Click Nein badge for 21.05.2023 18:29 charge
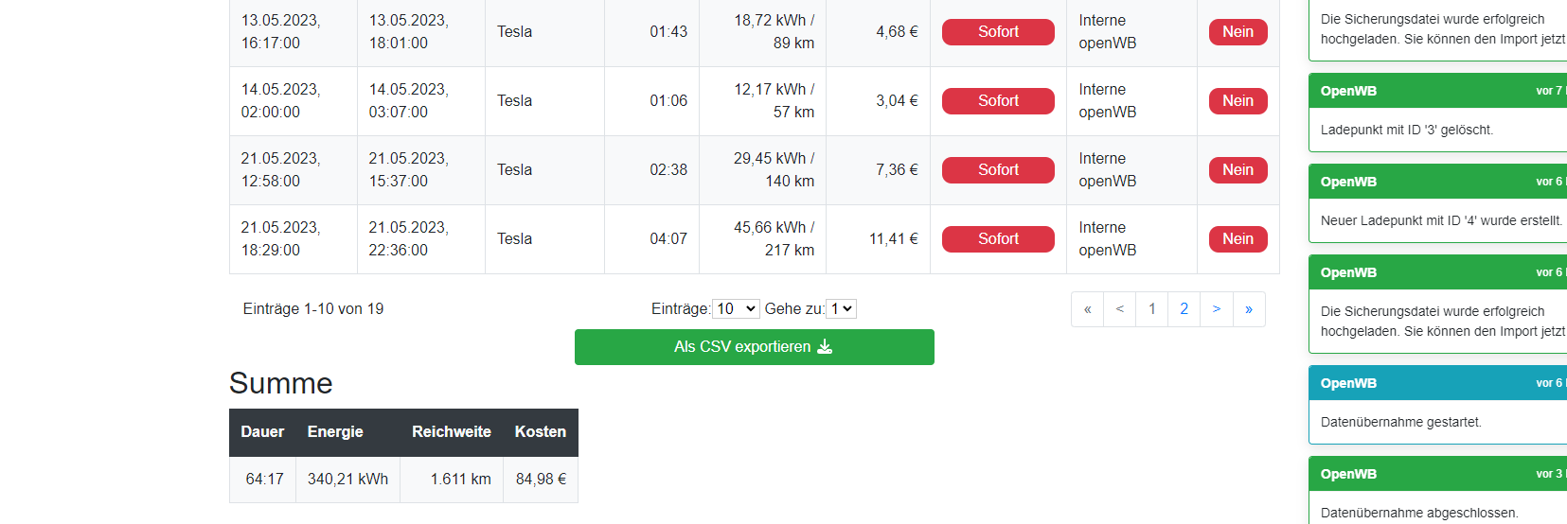Image resolution: width=1567 pixels, height=524 pixels. click(x=1238, y=239)
